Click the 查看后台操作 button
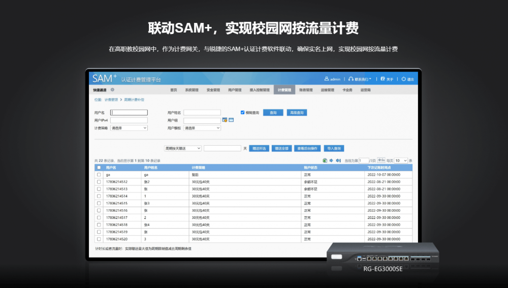 pos(307,148)
